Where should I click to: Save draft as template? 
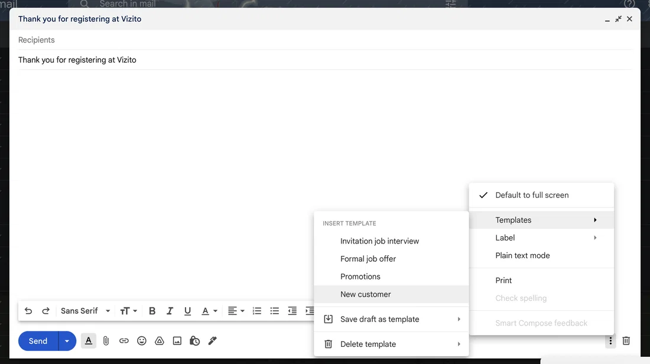[380, 318]
